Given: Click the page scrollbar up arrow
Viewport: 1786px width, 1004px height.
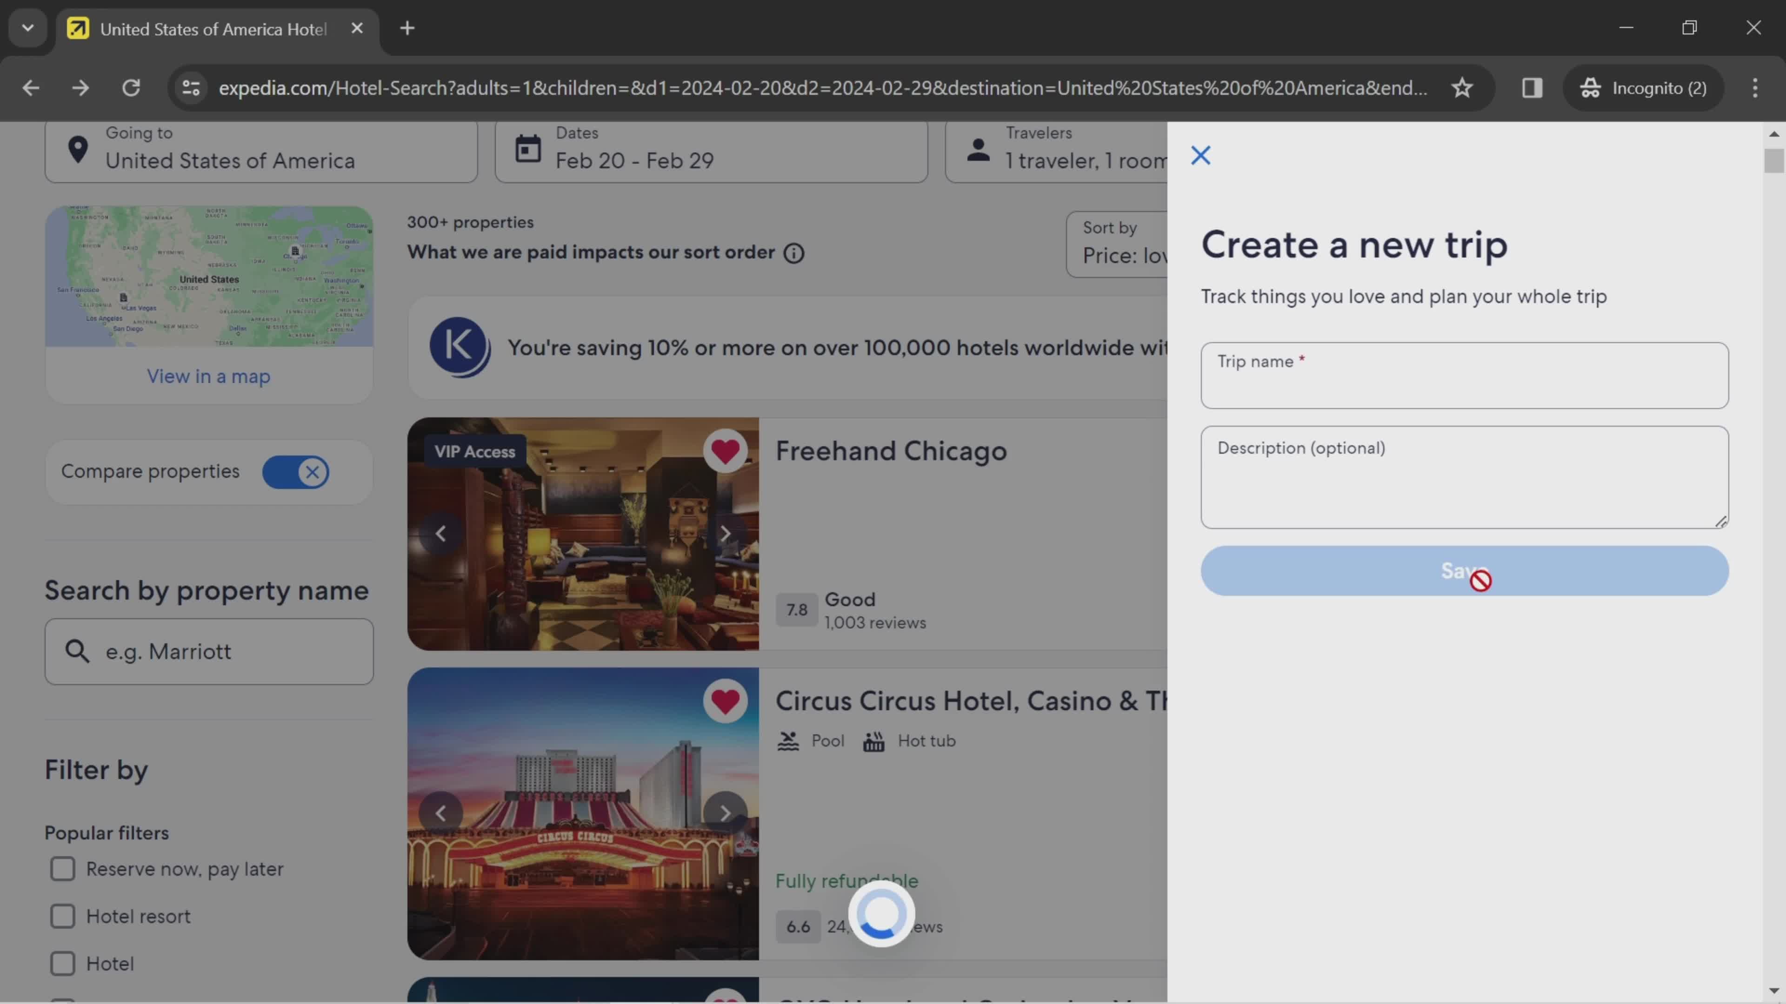Looking at the screenshot, I should click(1773, 134).
